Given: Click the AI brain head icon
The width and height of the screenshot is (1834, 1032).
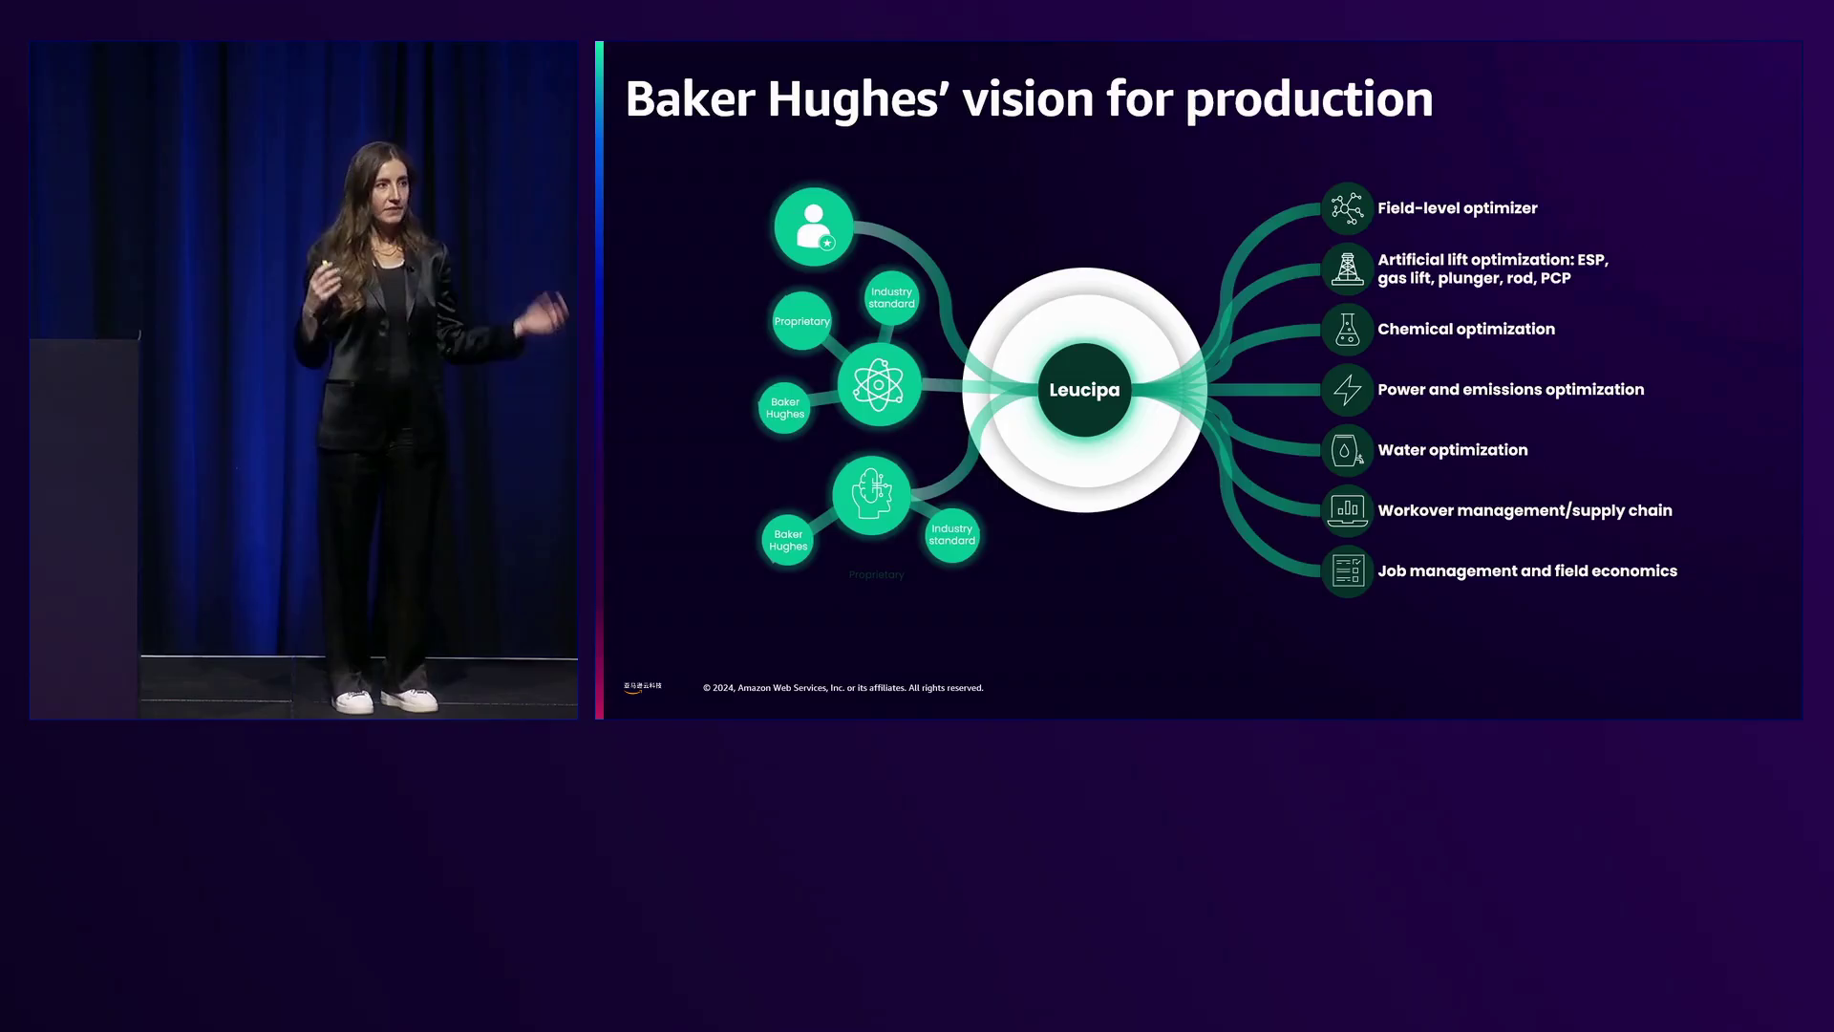Looking at the screenshot, I should click(871, 495).
